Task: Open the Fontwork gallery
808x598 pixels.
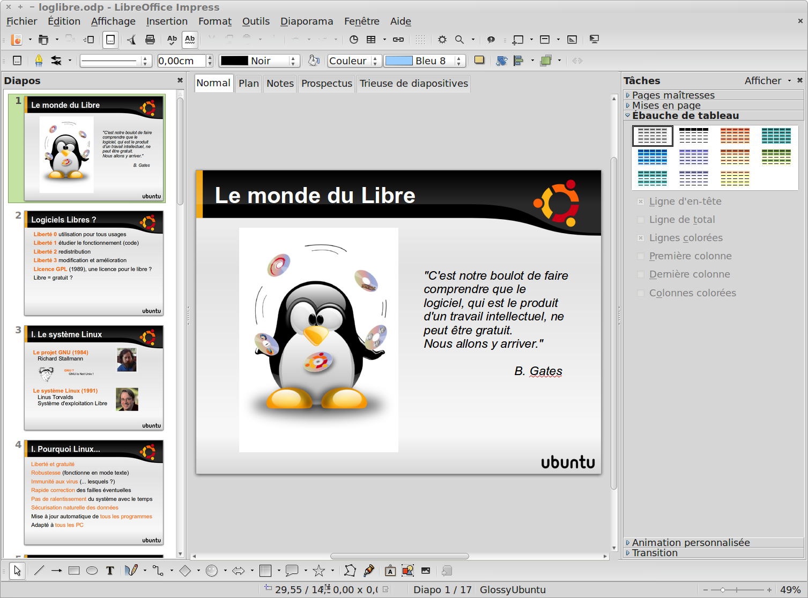Action: (x=390, y=571)
